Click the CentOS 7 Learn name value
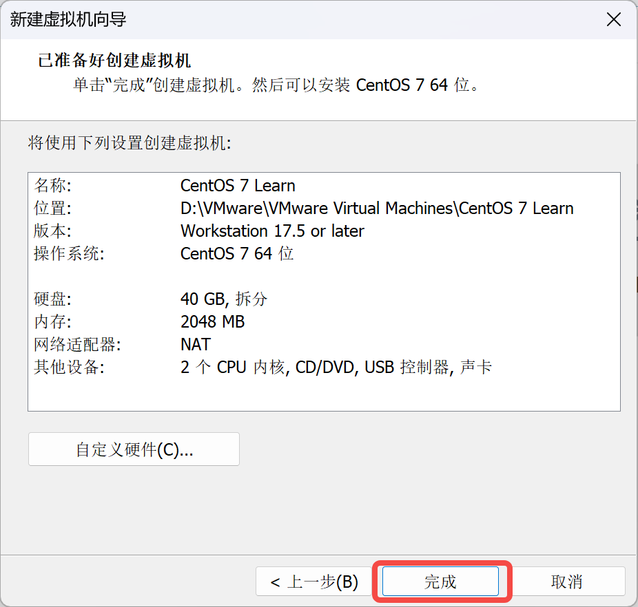Screen dimensions: 638x607 [238, 185]
